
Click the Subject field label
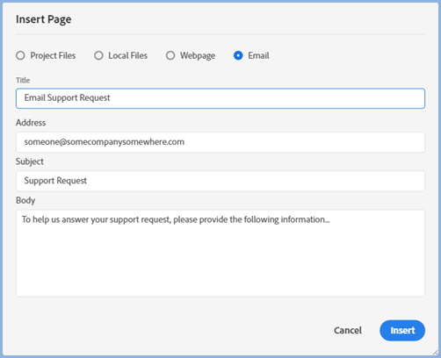[30, 161]
